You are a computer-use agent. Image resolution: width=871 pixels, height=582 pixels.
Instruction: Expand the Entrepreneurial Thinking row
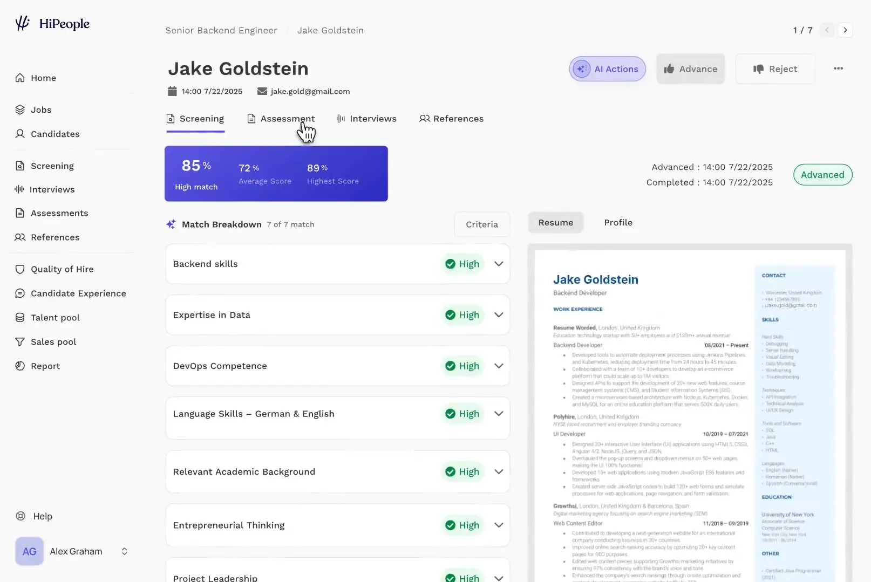[498, 525]
